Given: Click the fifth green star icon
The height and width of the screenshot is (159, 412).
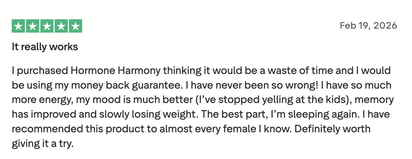Looking at the screenshot, I should click(x=75, y=26).
